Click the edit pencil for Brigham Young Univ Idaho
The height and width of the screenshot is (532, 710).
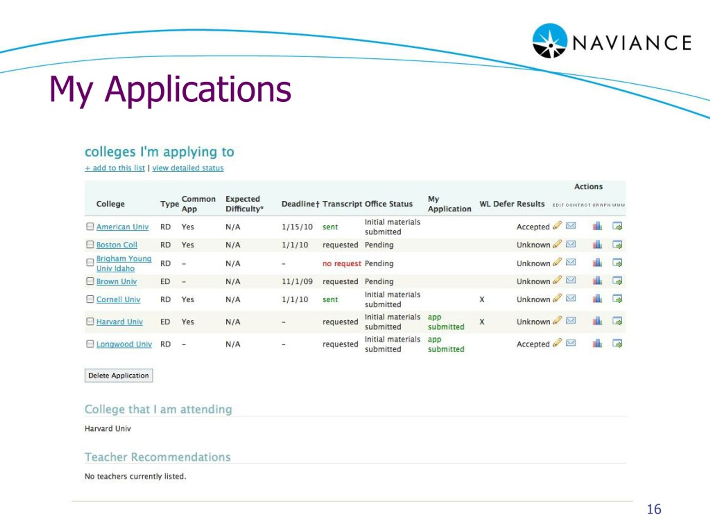point(557,262)
